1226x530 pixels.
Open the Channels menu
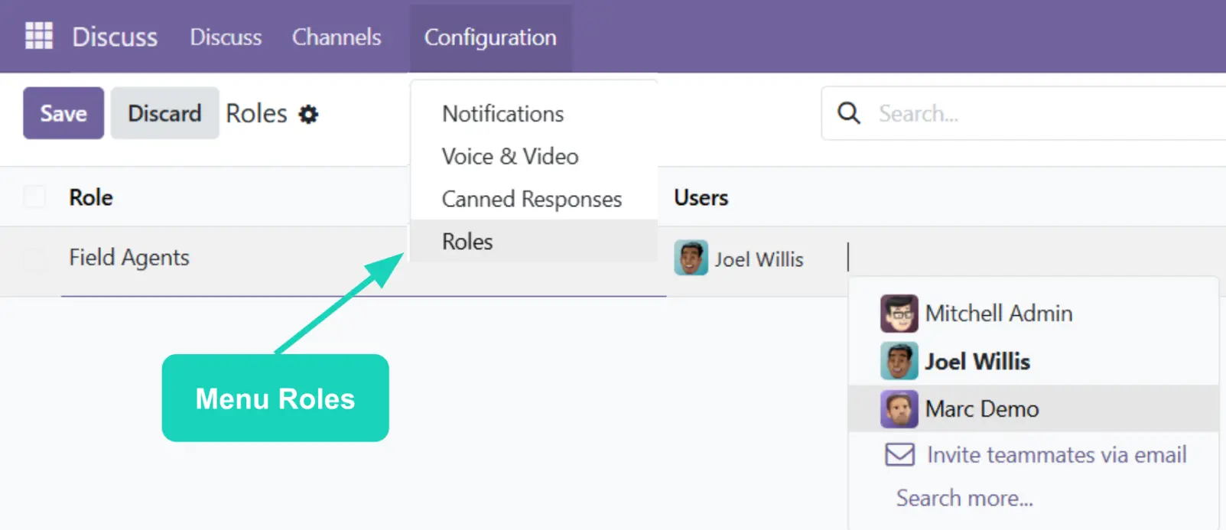tap(337, 37)
